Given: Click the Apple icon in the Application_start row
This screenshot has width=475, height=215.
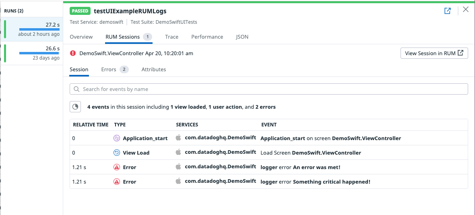Looking at the screenshot, I should (x=178, y=138).
